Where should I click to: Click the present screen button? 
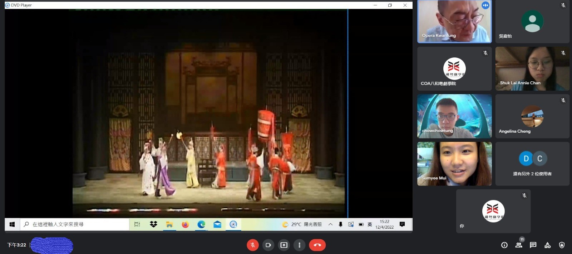tap(284, 245)
